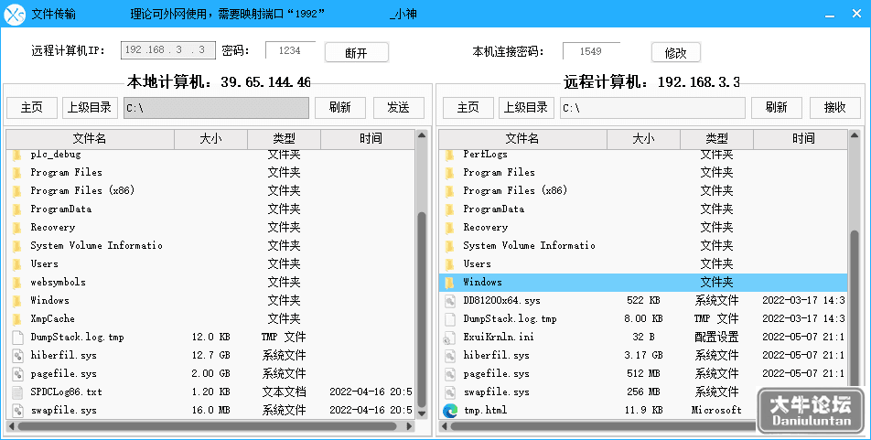Click the remote 接收 receive button
The width and height of the screenshot is (871, 440).
834,108
